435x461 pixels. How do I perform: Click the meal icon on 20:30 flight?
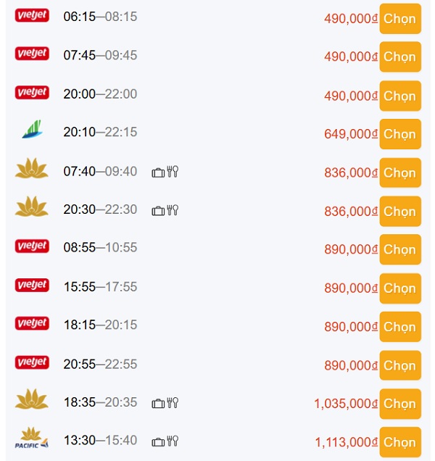pyautogui.click(x=173, y=210)
